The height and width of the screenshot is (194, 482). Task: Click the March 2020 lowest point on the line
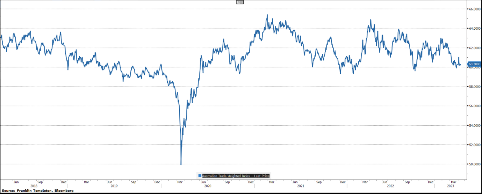pyautogui.click(x=181, y=164)
